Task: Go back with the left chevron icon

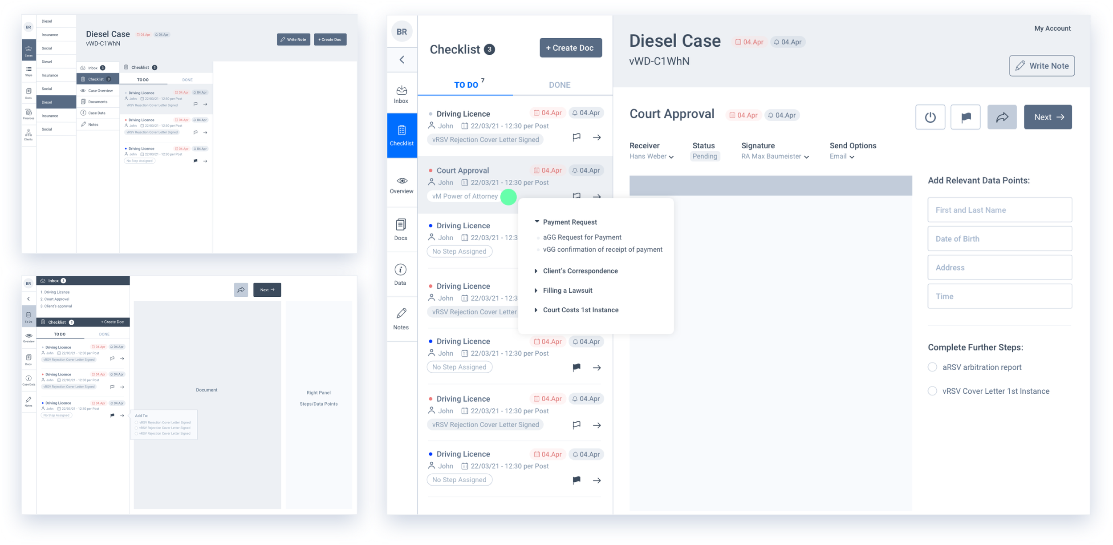Action: [402, 60]
